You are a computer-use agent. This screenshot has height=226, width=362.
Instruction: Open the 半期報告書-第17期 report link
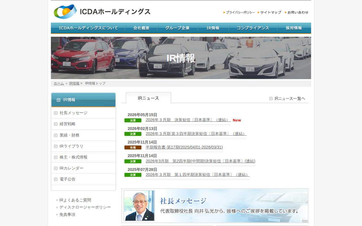pyautogui.click(x=184, y=147)
